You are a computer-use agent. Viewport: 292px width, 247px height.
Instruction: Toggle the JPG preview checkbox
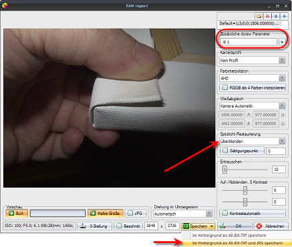tap(136, 213)
